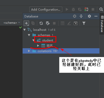Click the Edit source pencil icon
Screen dimensions: 104x98
click(69, 23)
